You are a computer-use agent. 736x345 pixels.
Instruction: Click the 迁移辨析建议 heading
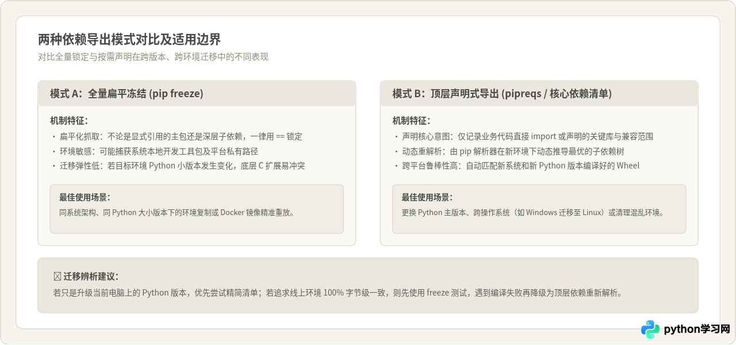pyautogui.click(x=86, y=276)
